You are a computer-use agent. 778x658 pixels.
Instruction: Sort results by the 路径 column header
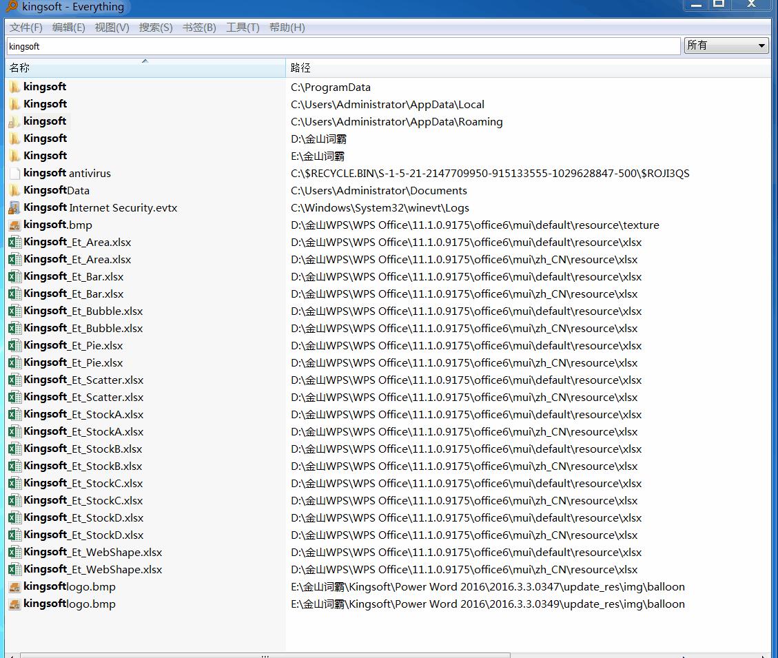(x=528, y=68)
